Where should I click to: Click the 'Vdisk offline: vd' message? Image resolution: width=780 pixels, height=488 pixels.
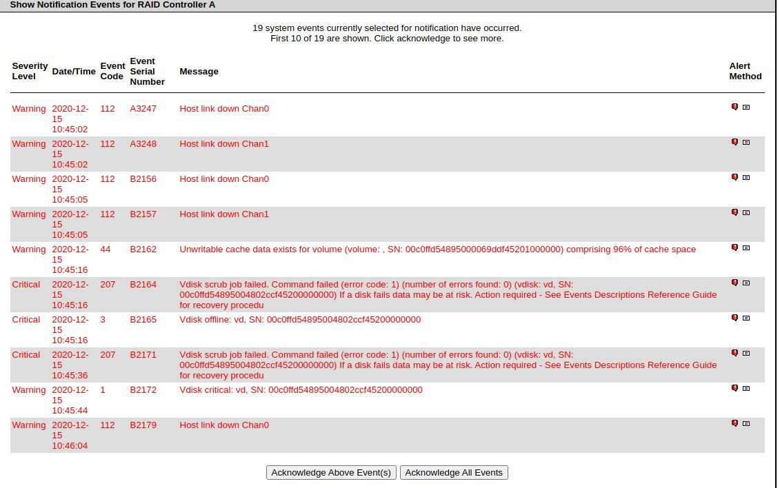(300, 320)
